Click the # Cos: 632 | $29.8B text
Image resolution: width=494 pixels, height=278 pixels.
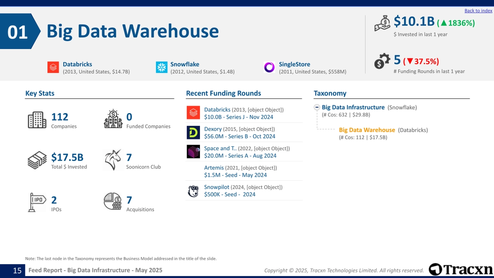(x=346, y=115)
